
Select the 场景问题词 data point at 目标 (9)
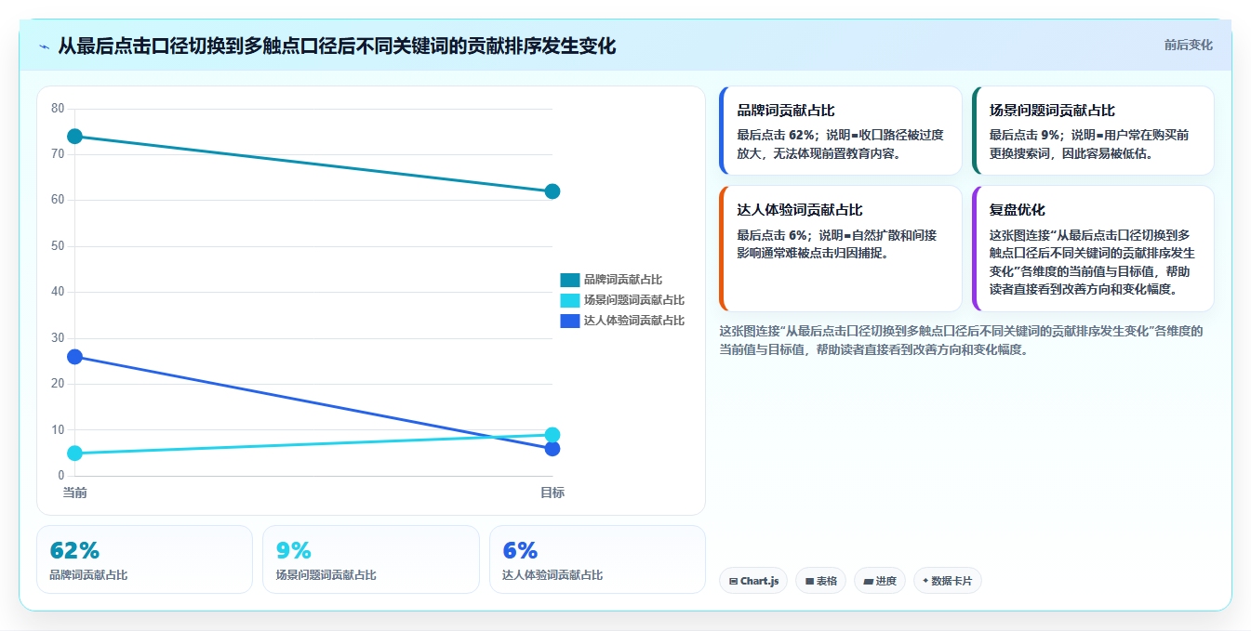pyautogui.click(x=552, y=435)
